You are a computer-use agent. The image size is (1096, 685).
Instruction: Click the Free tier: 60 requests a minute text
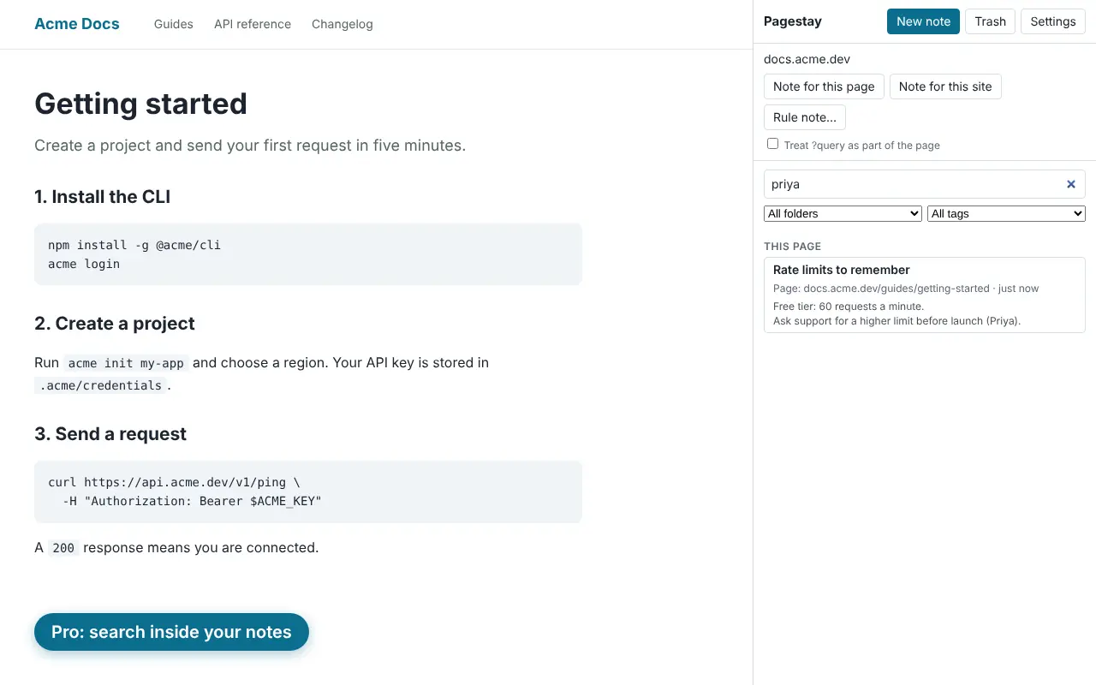[849, 307]
